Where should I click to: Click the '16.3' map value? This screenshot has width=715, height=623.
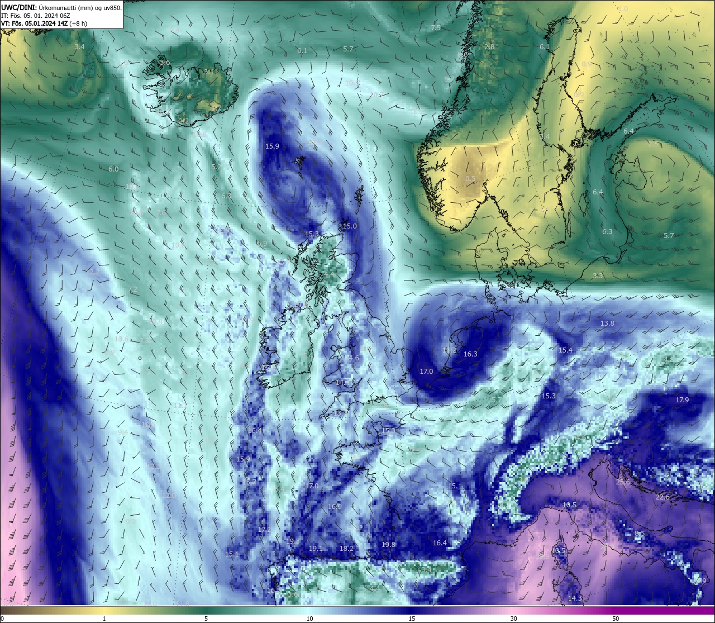click(470, 354)
